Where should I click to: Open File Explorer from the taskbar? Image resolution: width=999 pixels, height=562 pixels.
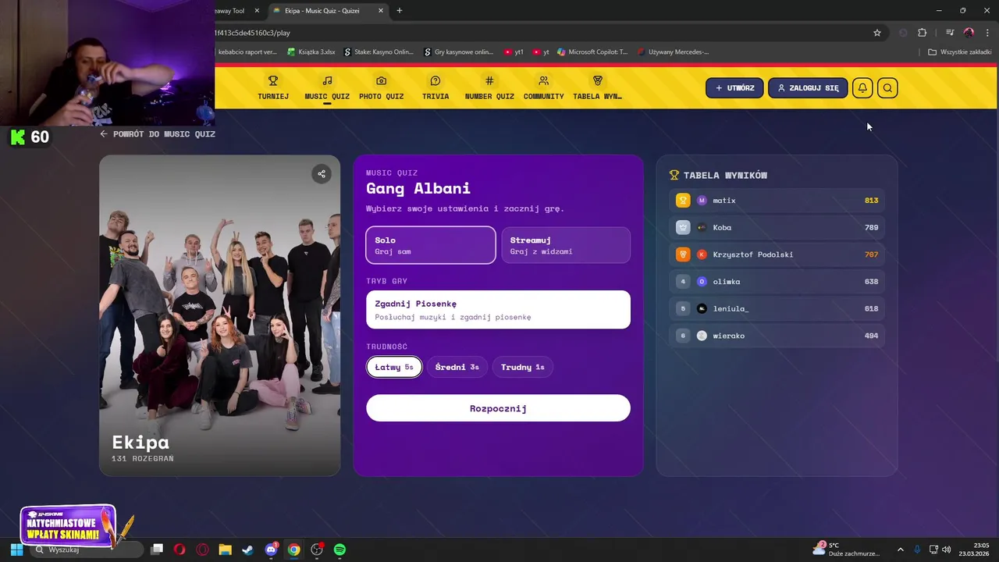click(x=225, y=550)
